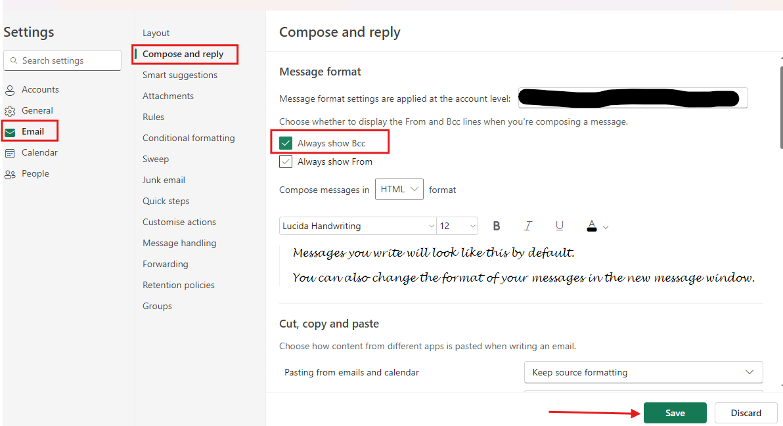Viewport: 783px width, 426px height.
Task: Open Retention policies settings page
Action: pyautogui.click(x=178, y=284)
